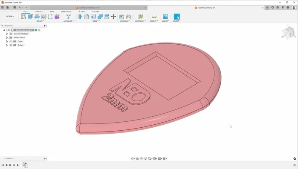Click the Select tool icon
Screen dimensions: 298x169
click(176, 17)
